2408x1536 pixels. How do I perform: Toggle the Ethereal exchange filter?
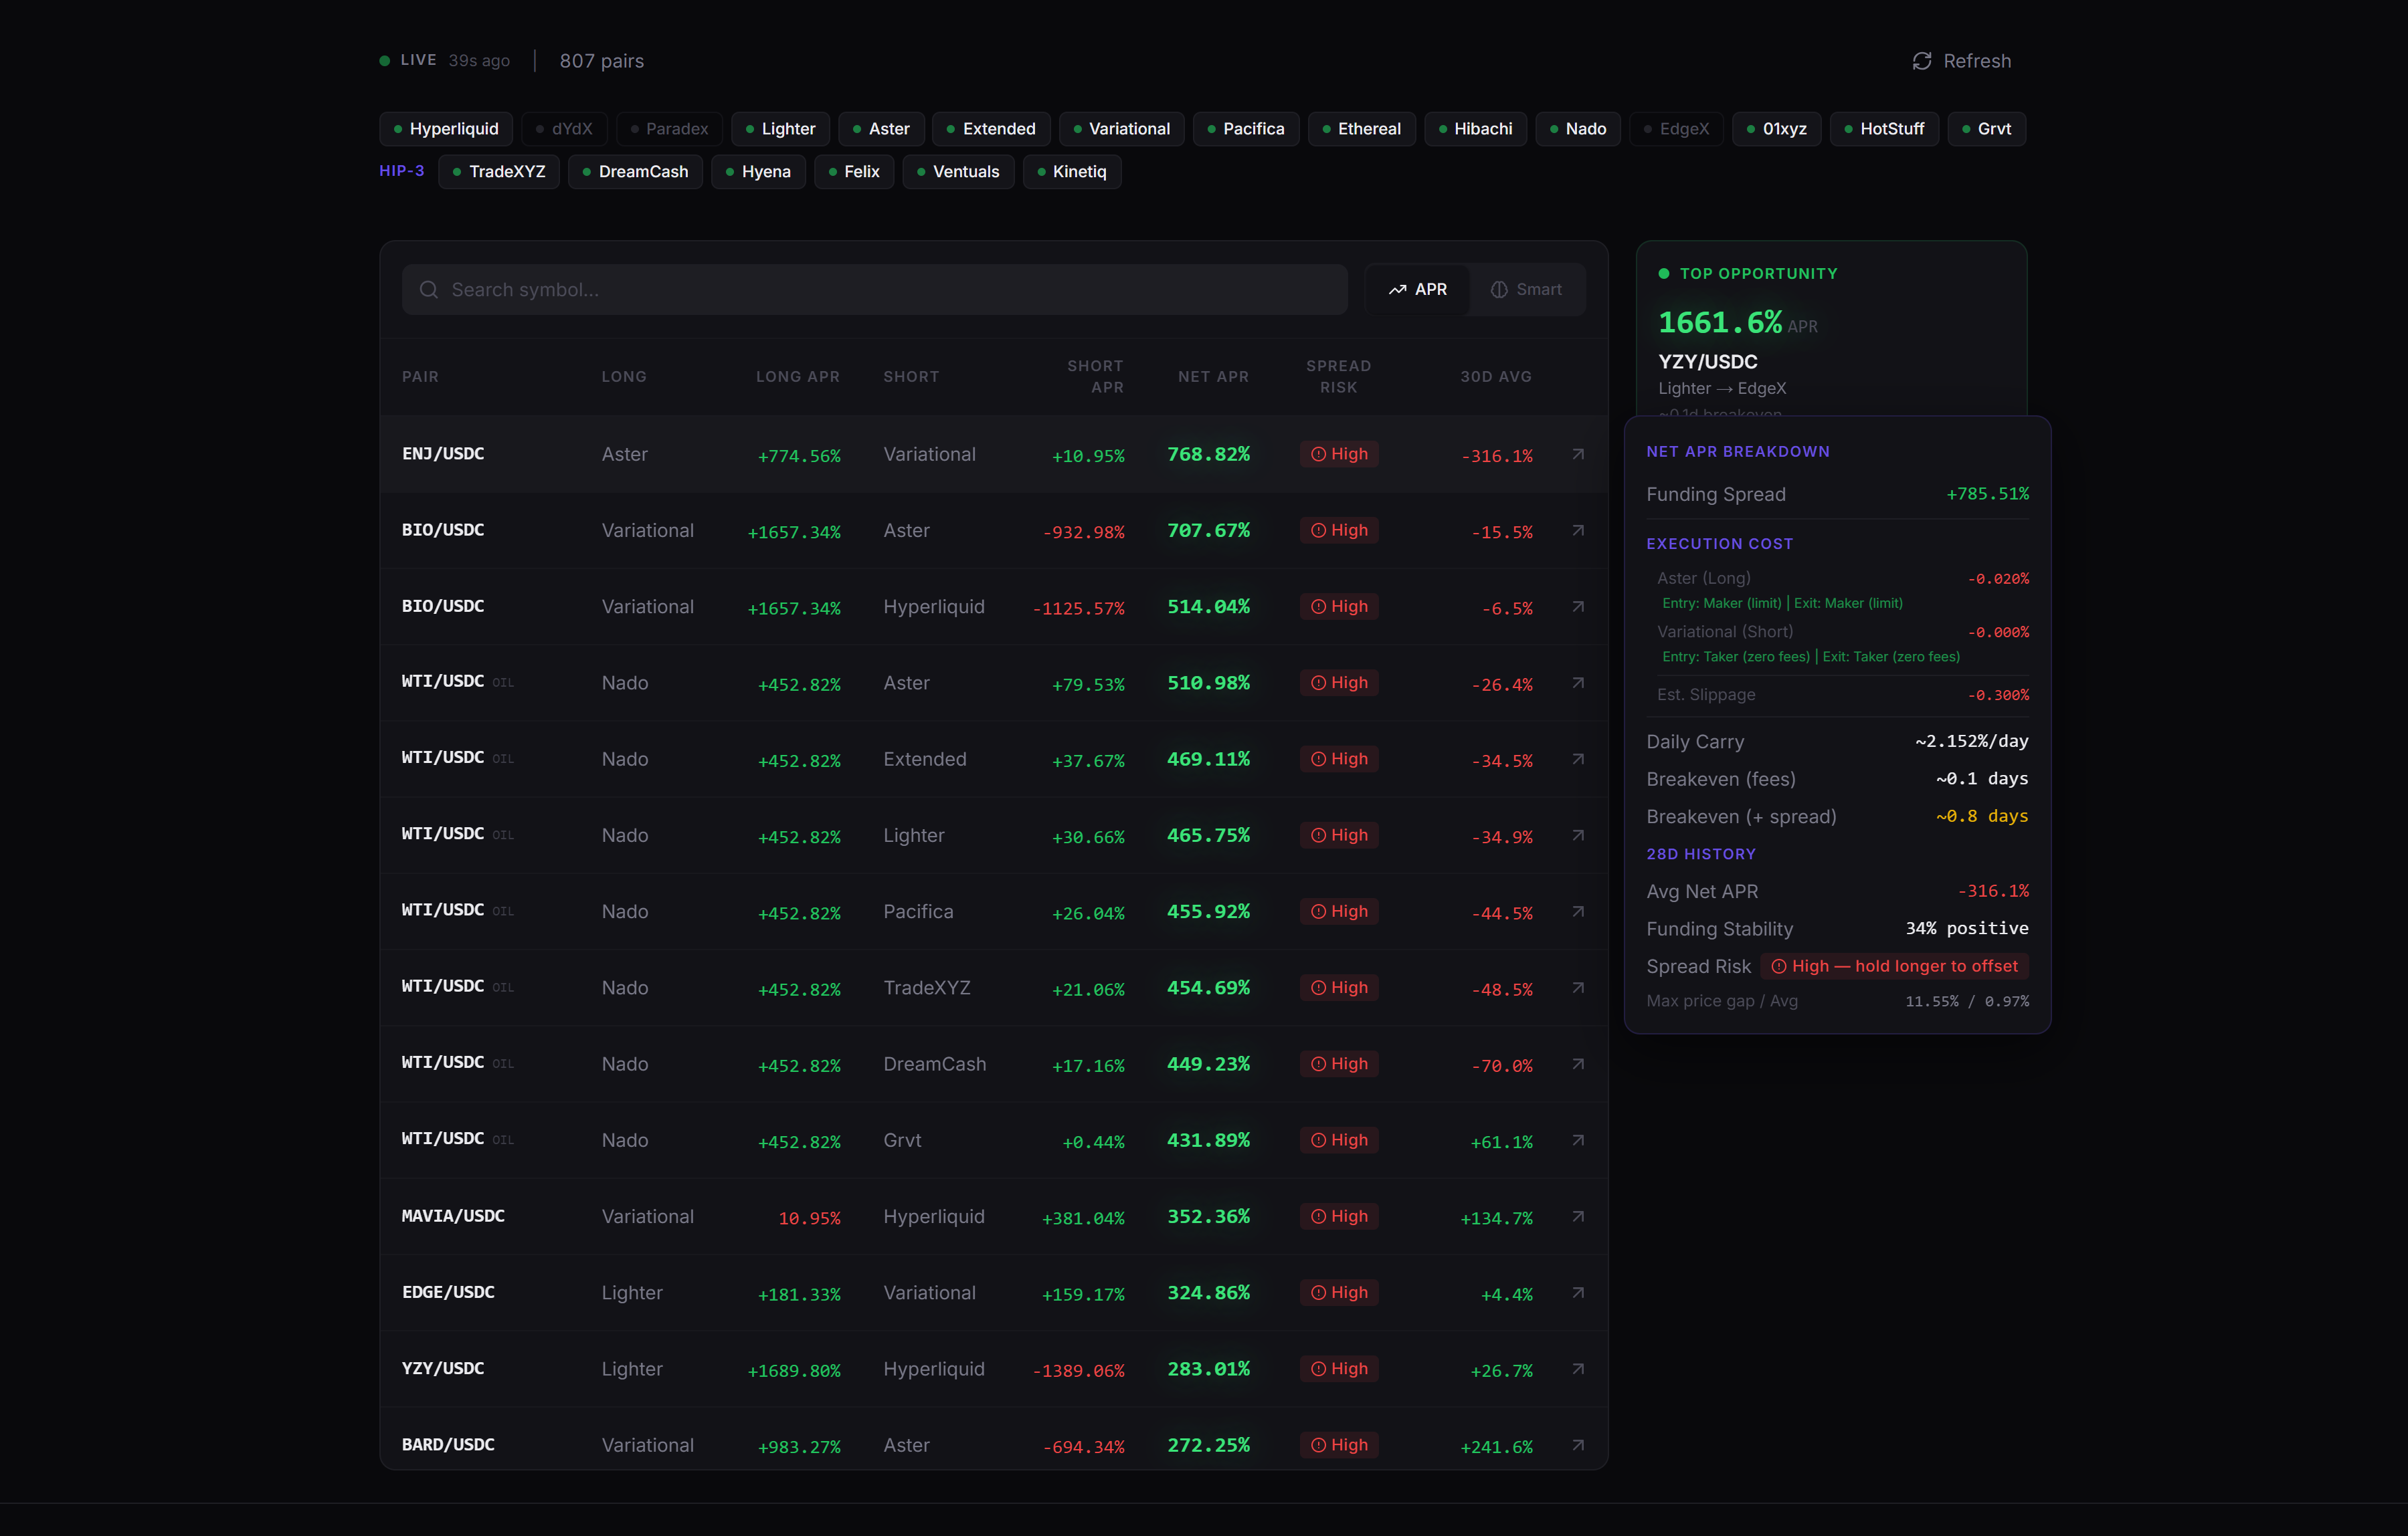[x=1361, y=129]
